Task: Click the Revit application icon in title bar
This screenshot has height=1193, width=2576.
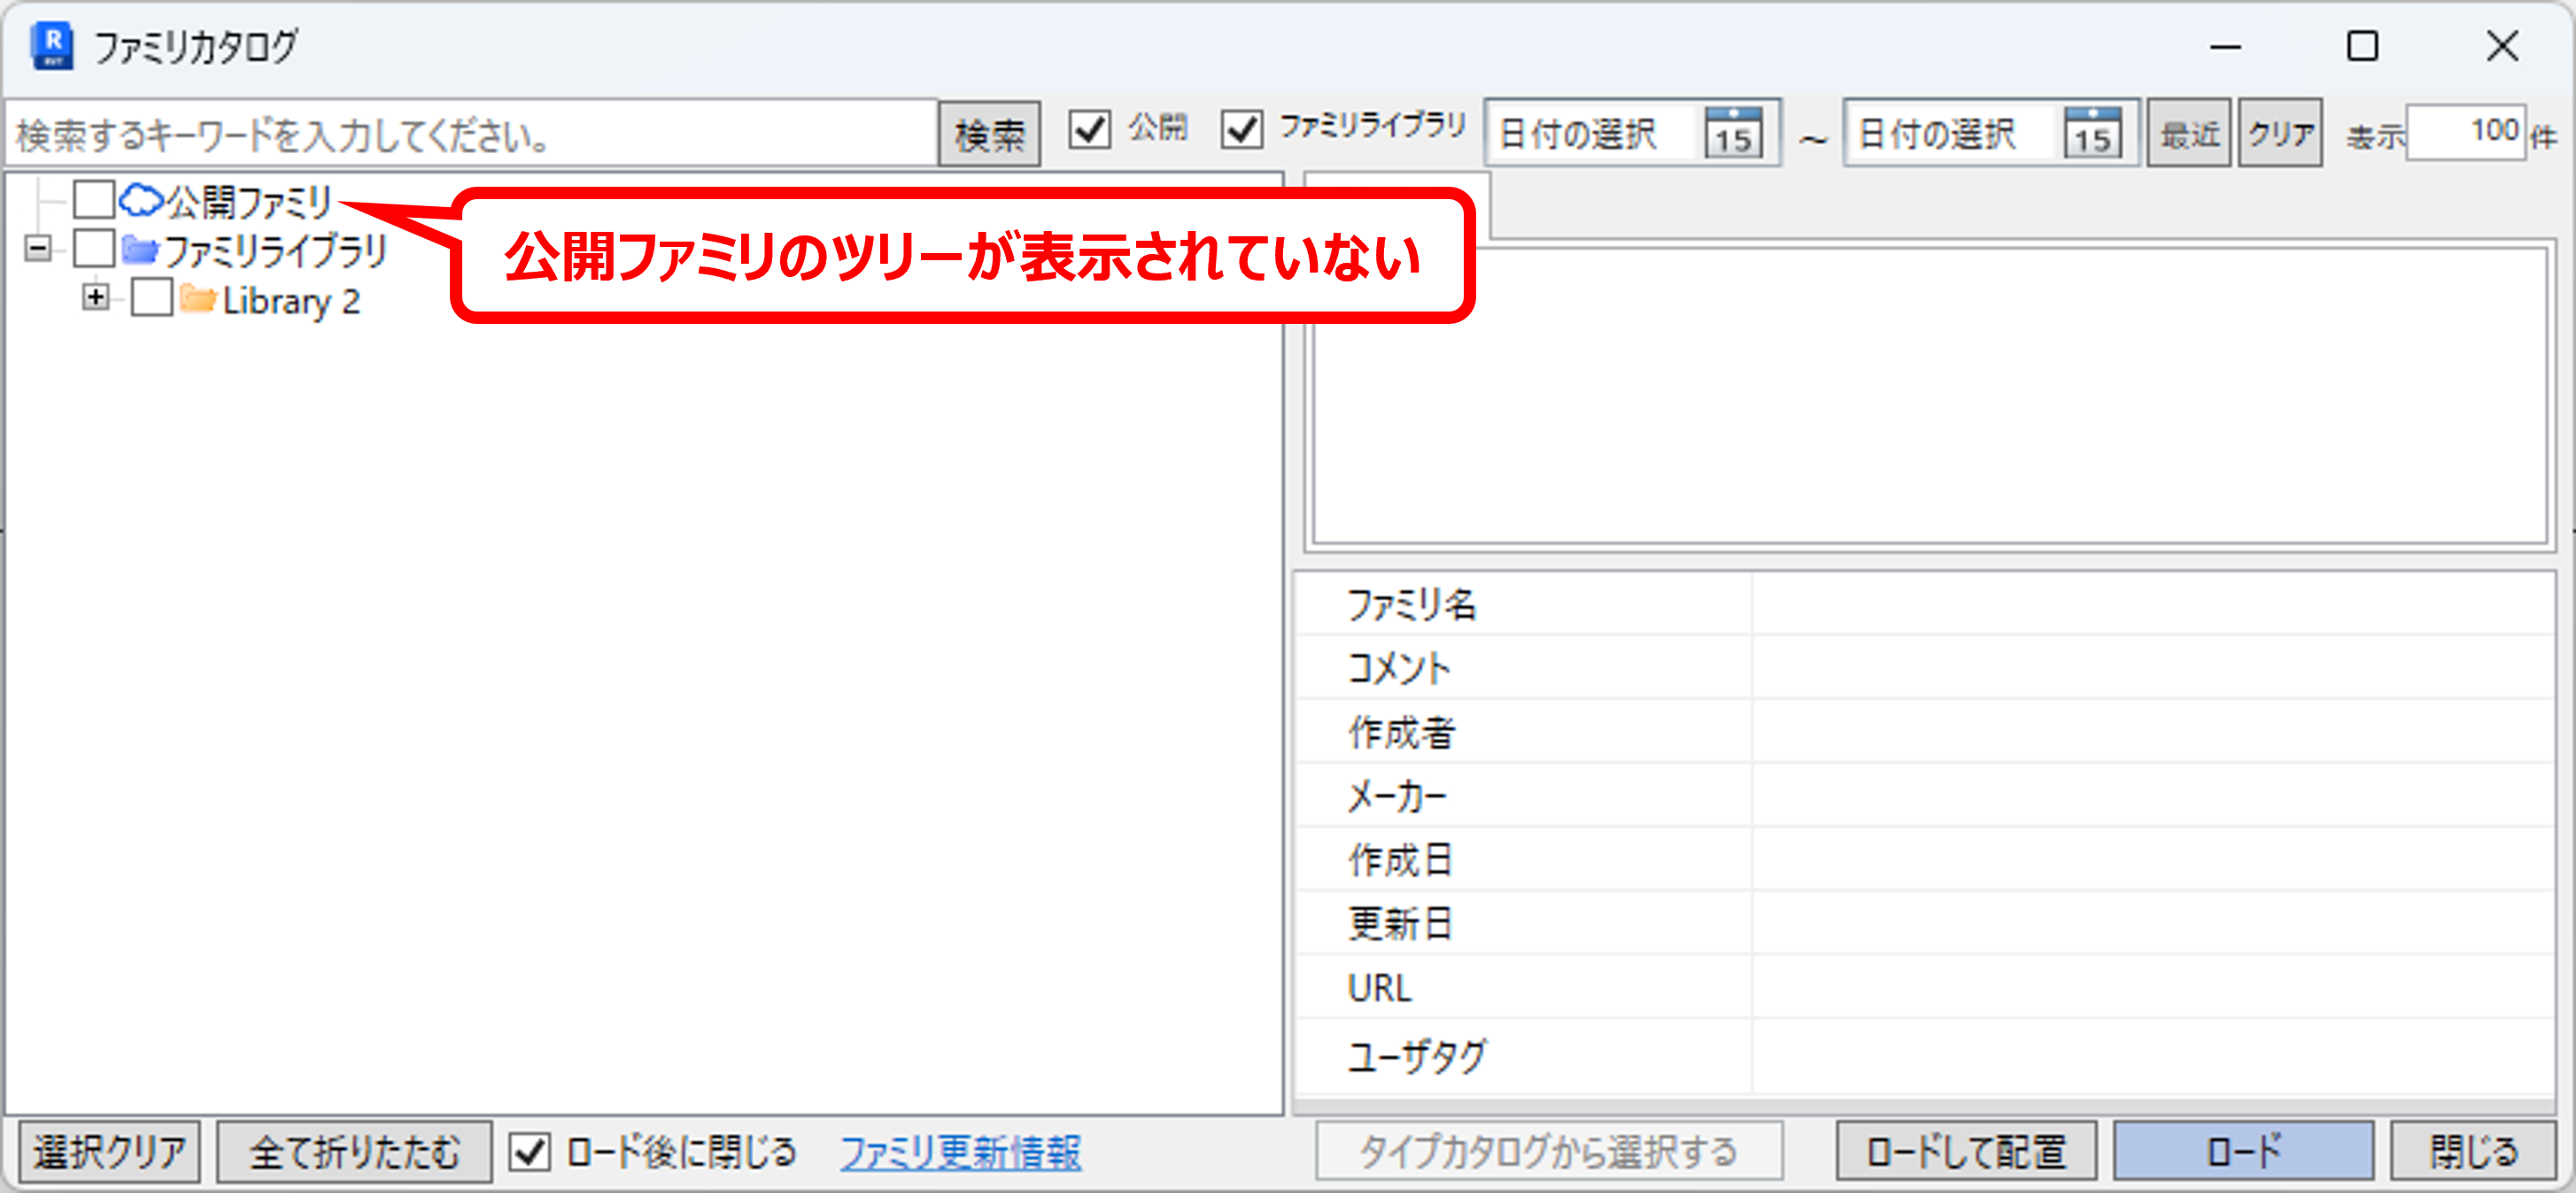Action: [x=52, y=46]
